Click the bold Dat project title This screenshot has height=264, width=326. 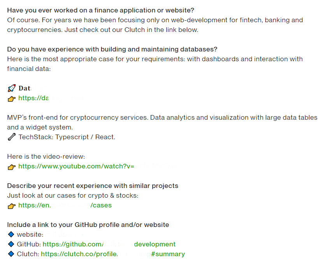coord(25,88)
